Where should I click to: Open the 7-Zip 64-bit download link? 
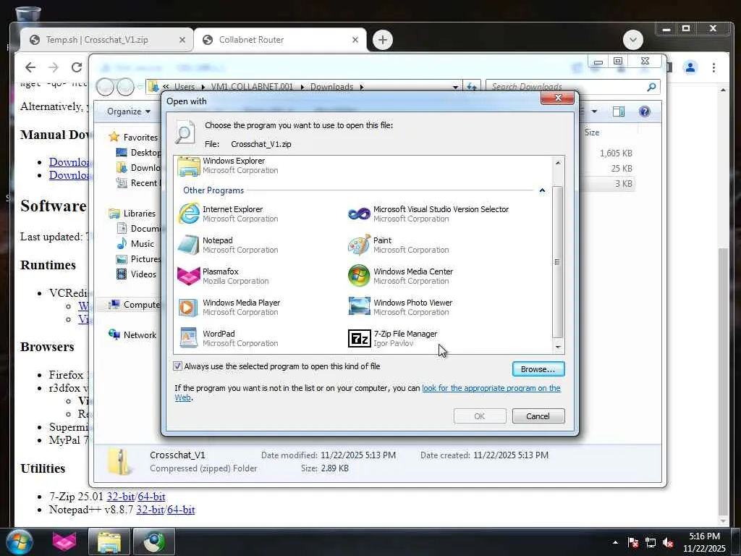point(152,497)
